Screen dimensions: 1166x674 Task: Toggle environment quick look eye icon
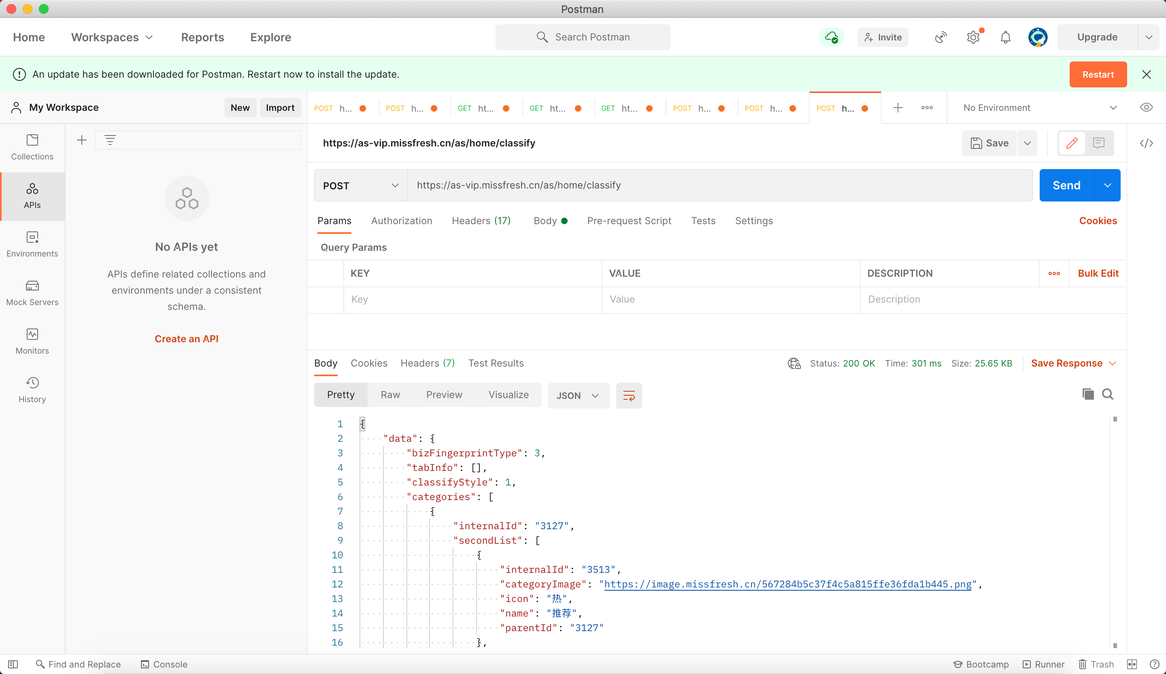[1146, 107]
